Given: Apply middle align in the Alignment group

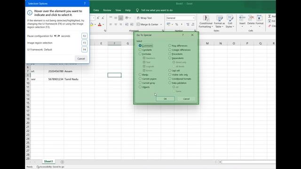Looking at the screenshot, I should 116,18.
